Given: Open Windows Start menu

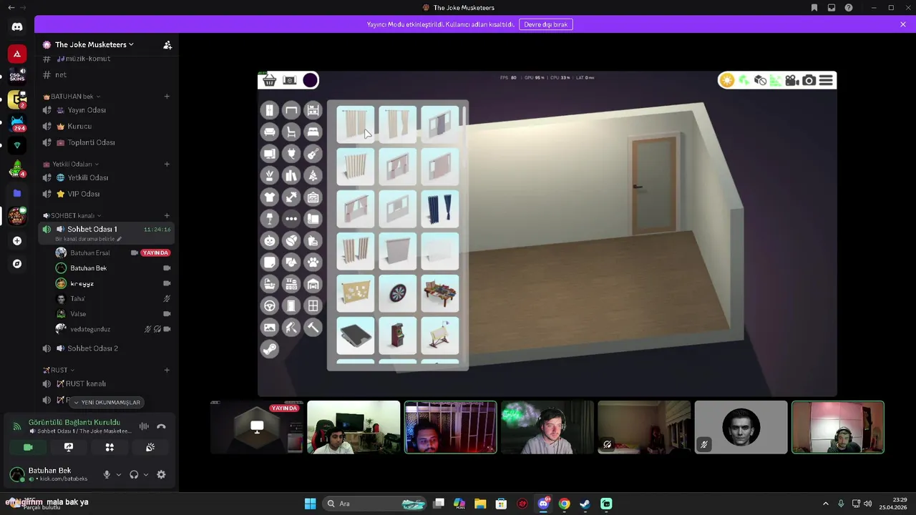Looking at the screenshot, I should click(310, 504).
